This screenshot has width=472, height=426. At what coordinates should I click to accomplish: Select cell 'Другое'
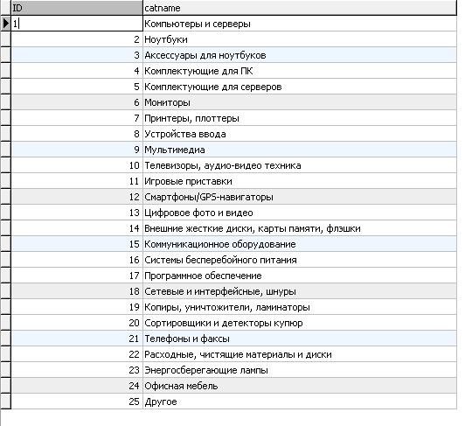pos(300,402)
